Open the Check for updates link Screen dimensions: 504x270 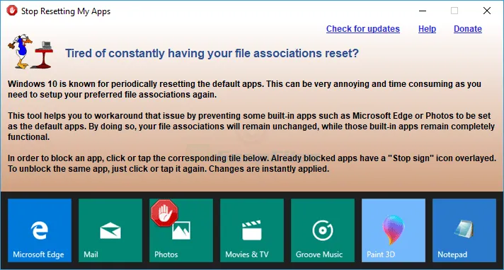coord(363,29)
